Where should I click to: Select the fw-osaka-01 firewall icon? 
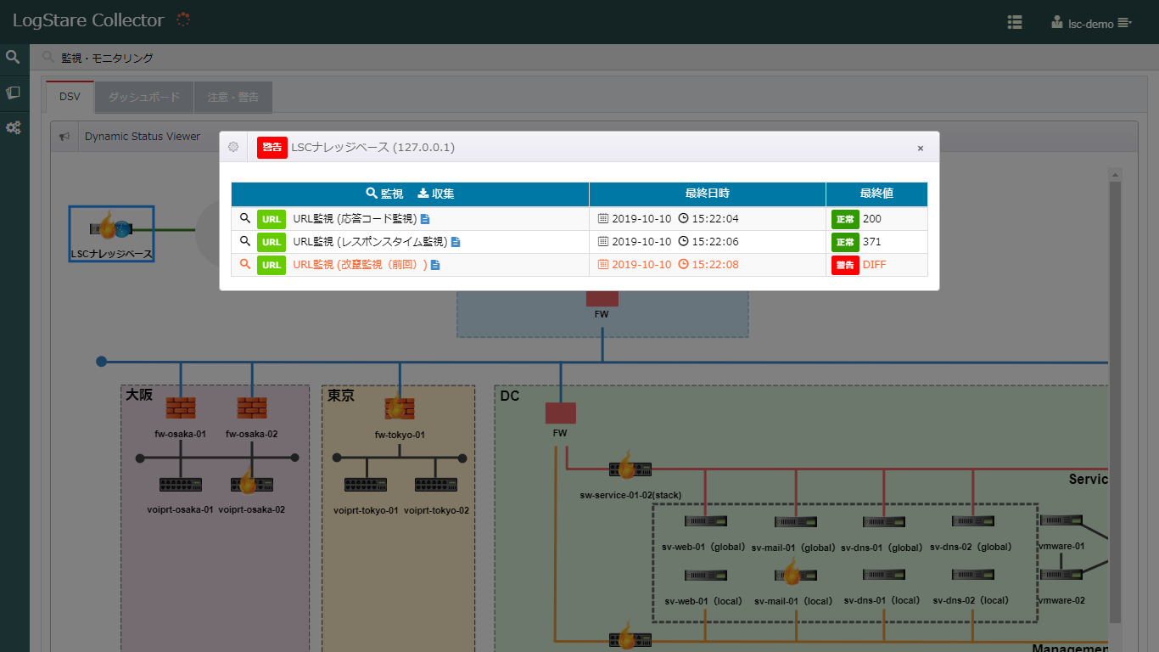[180, 408]
